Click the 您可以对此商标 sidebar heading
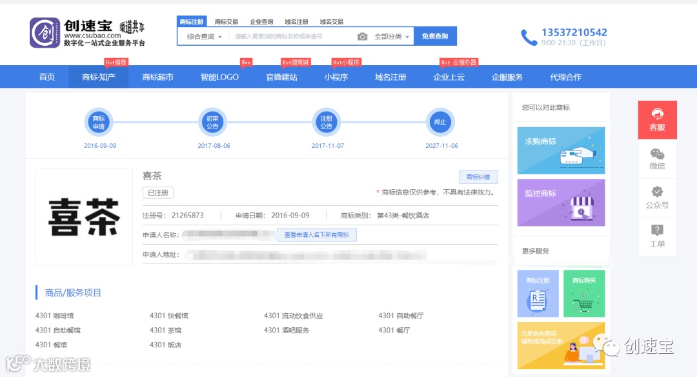This screenshot has height=377, width=697. [546, 107]
